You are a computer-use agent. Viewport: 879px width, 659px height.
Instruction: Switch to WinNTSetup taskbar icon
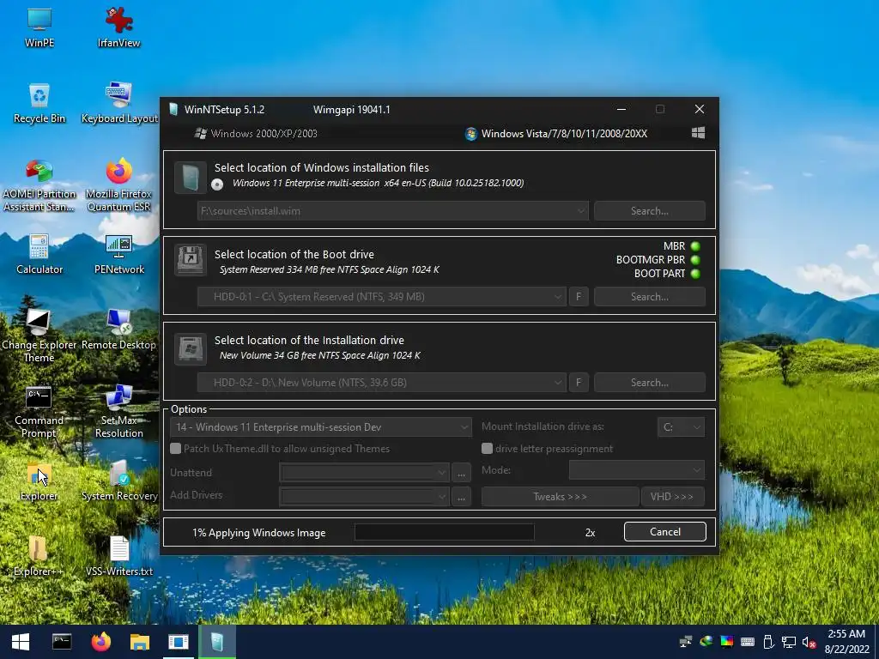tap(217, 642)
